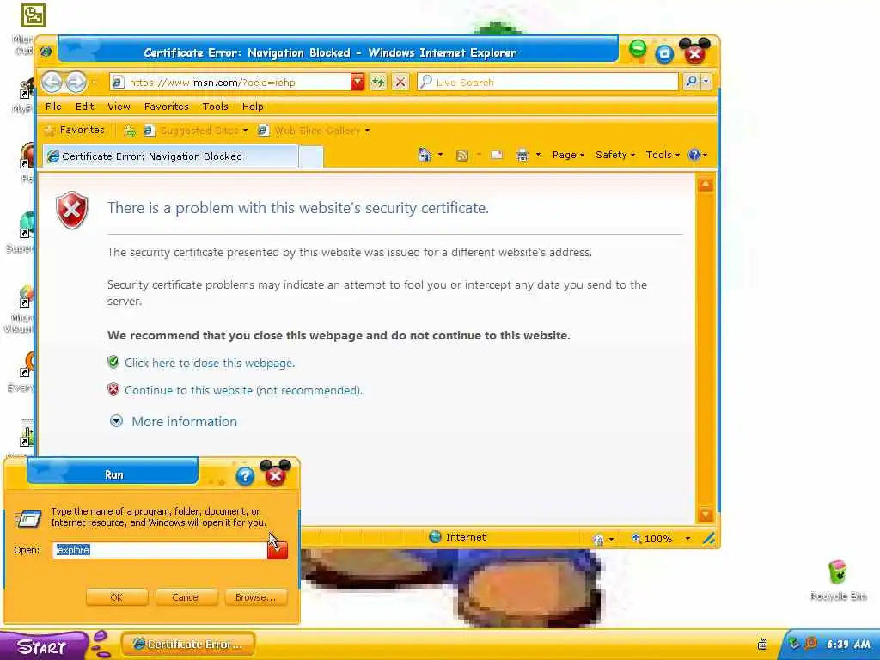Stop loading with red X toolbar button
The width and height of the screenshot is (880, 660).
tap(400, 82)
